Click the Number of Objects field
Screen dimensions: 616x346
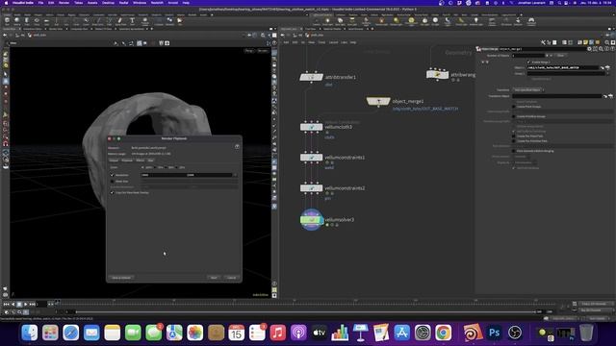click(x=528, y=56)
